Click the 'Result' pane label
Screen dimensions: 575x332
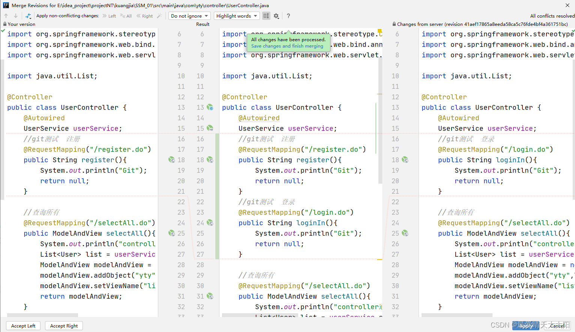pyautogui.click(x=203, y=24)
